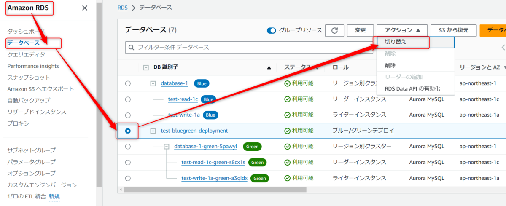Screen dimensions: 506x206
Task: Click the Blue badge beside database-1
Action: point(202,83)
